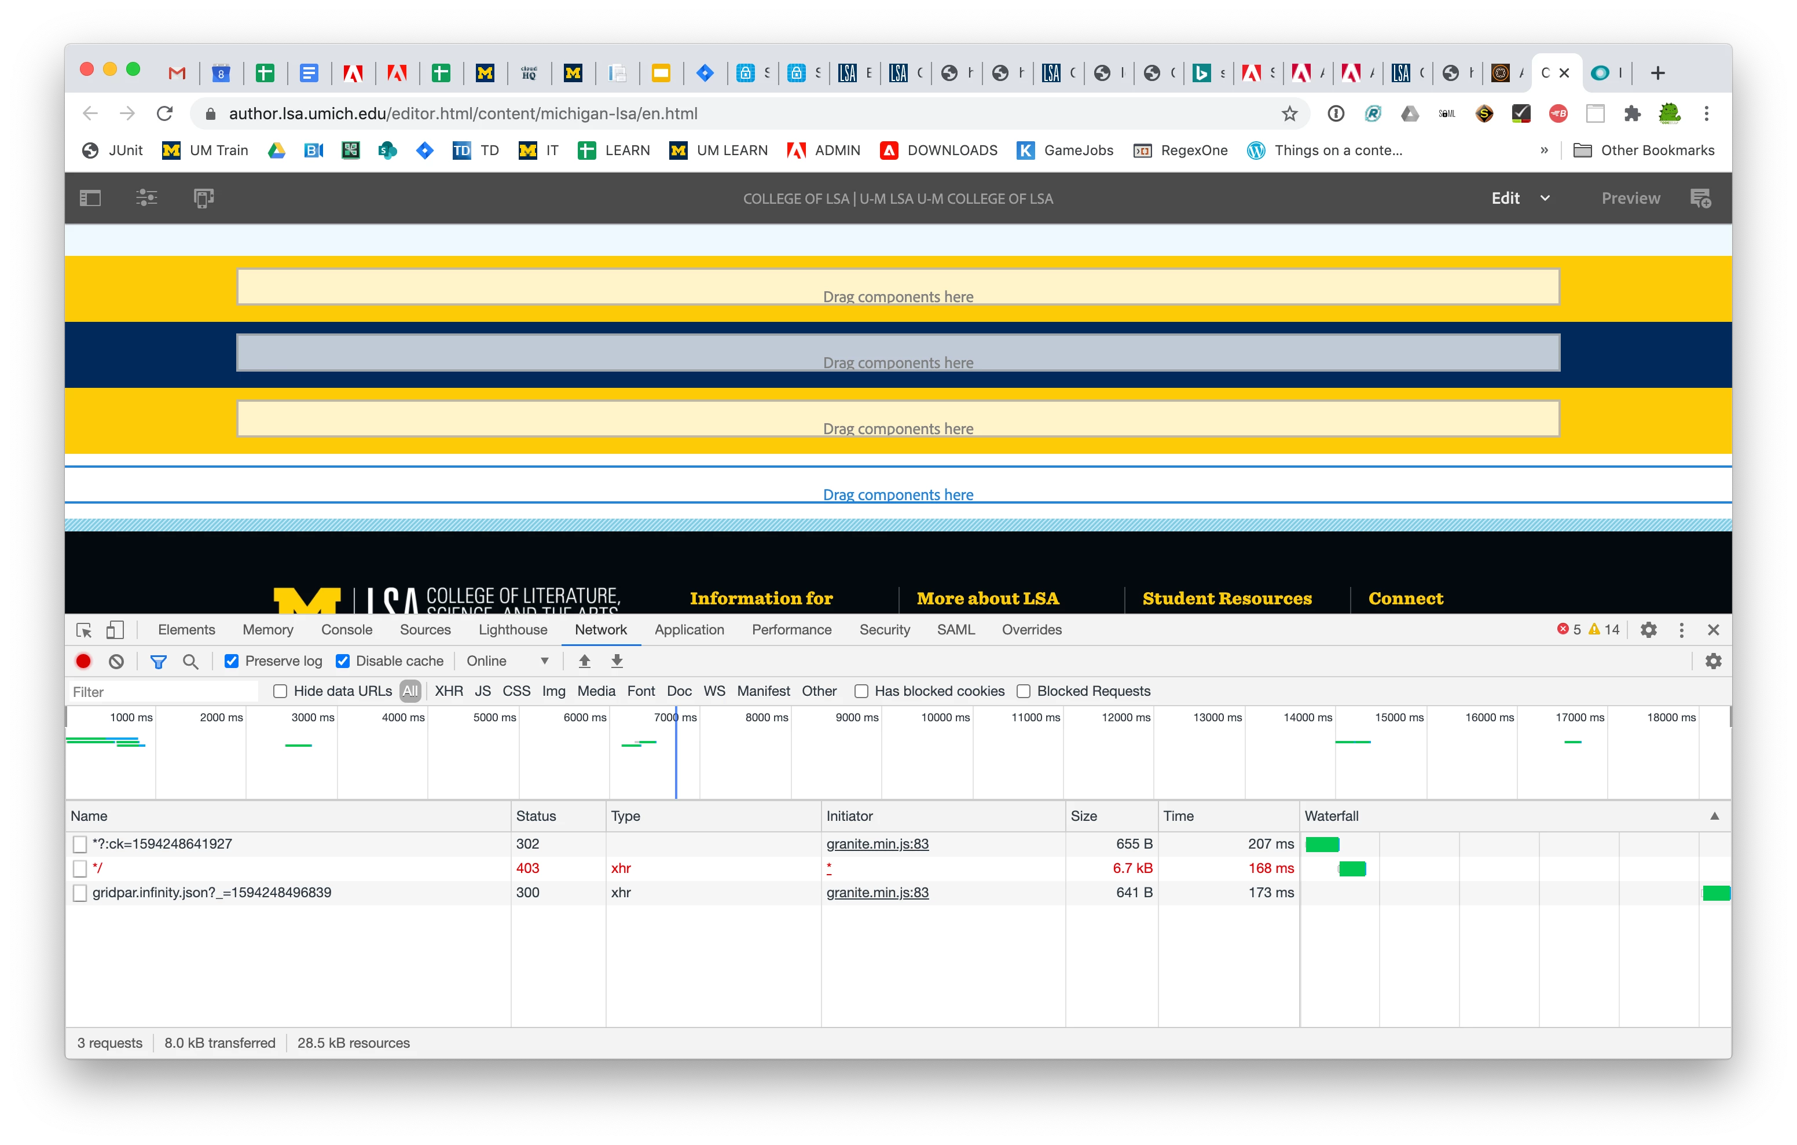Toggle the device toolbar icon
Viewport: 1797px width, 1145px height.
pyautogui.click(x=115, y=630)
